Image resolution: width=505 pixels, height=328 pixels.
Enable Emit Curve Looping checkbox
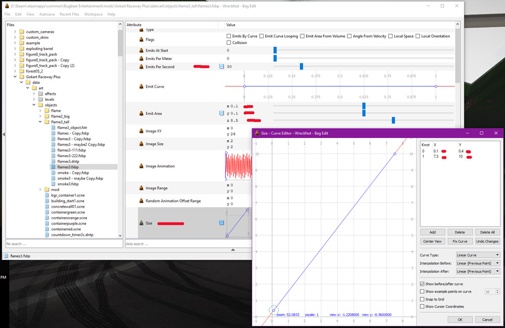click(262, 36)
